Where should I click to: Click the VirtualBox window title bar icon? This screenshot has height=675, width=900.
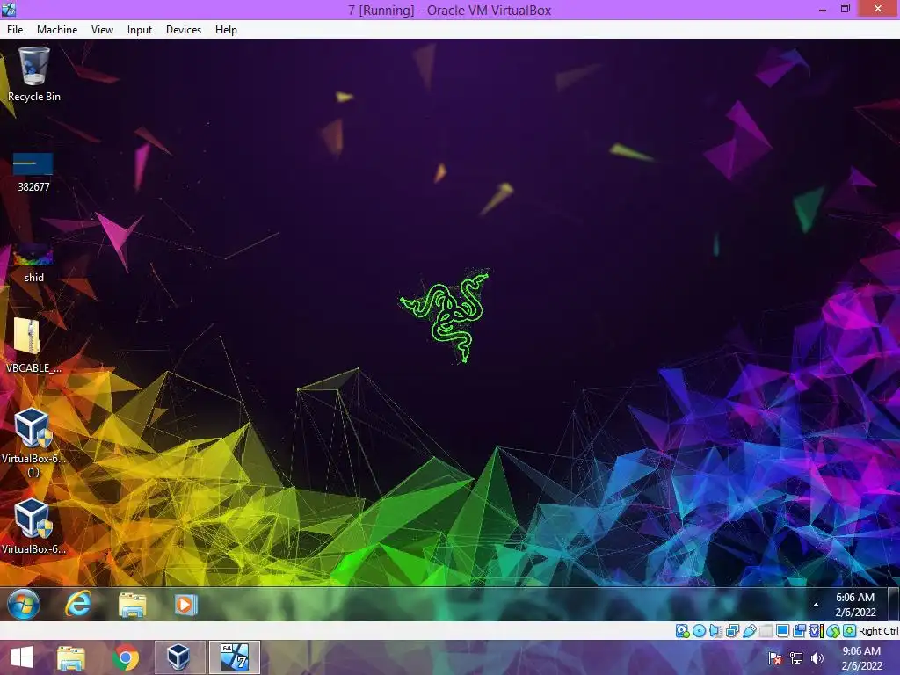9,9
